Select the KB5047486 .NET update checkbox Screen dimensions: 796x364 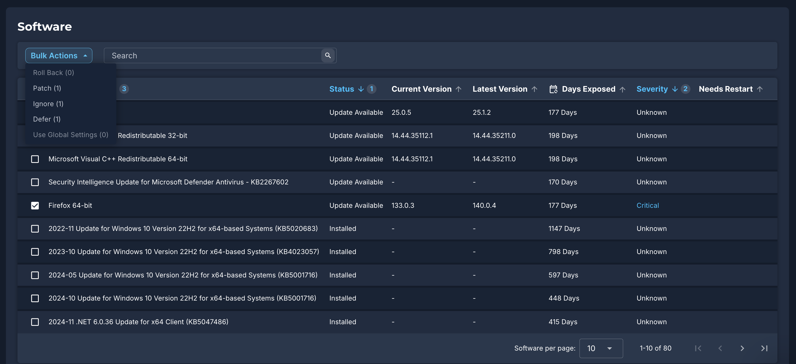point(35,322)
